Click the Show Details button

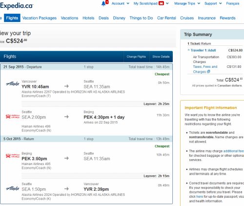[x=161, y=57]
